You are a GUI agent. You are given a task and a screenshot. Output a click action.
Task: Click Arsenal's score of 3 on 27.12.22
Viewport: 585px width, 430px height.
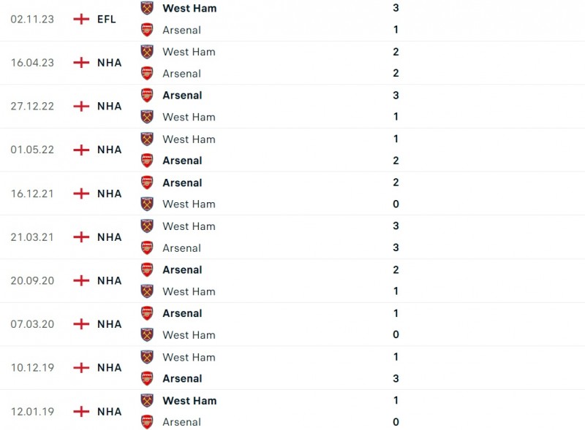(396, 96)
